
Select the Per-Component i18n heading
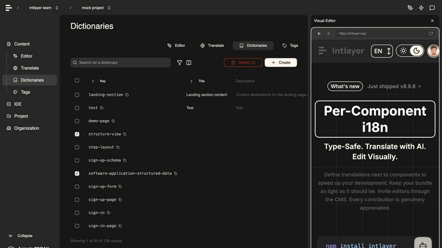point(375,119)
